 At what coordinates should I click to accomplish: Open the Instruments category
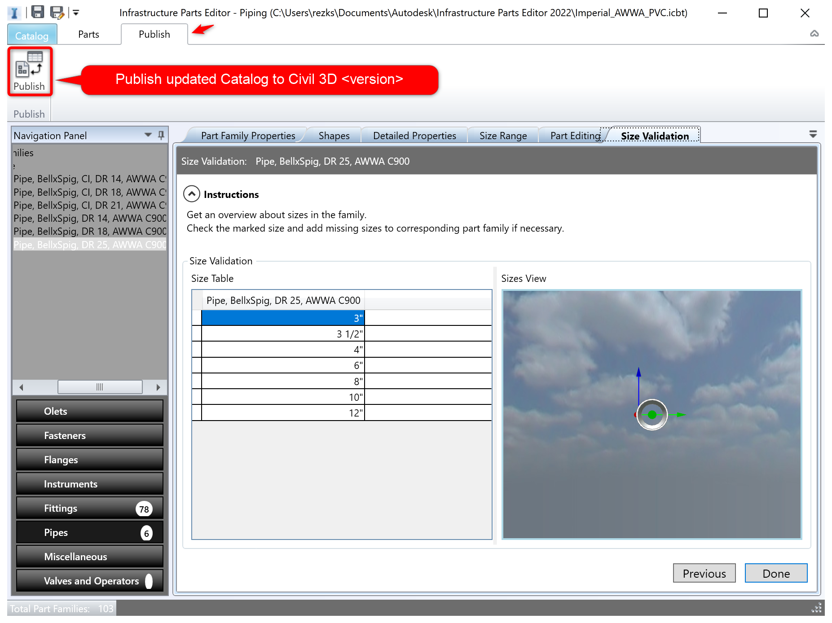(x=90, y=484)
